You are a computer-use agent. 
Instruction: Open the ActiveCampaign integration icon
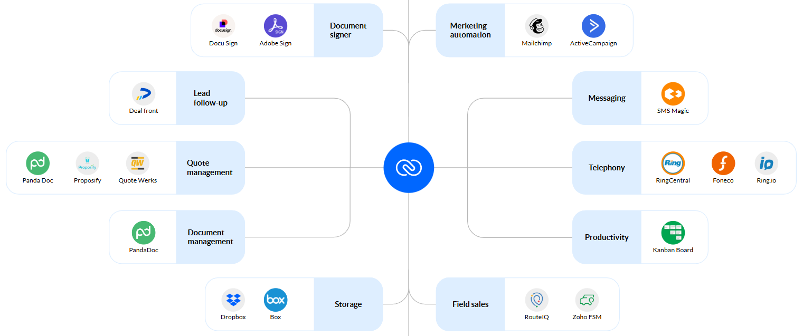(x=593, y=25)
